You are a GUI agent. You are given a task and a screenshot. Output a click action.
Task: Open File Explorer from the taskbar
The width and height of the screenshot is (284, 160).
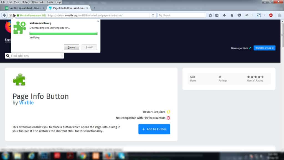point(17,156)
